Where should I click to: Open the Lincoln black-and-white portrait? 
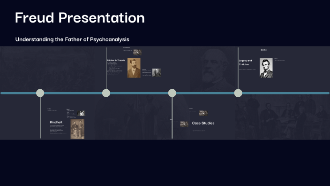(266, 68)
